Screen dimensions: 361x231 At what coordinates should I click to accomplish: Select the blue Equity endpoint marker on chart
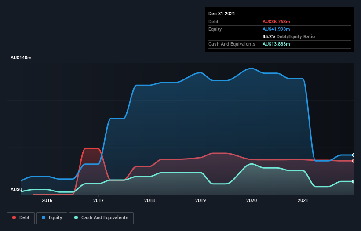point(354,155)
